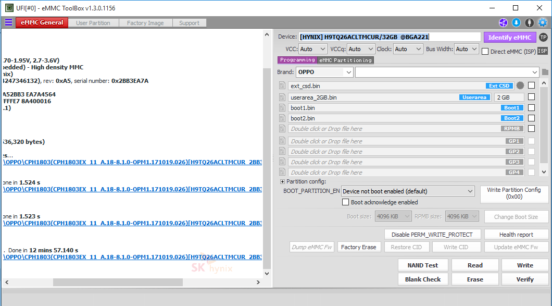The image size is (552, 306).
Task: Open the VCC voltage dropdown
Action: [313, 49]
